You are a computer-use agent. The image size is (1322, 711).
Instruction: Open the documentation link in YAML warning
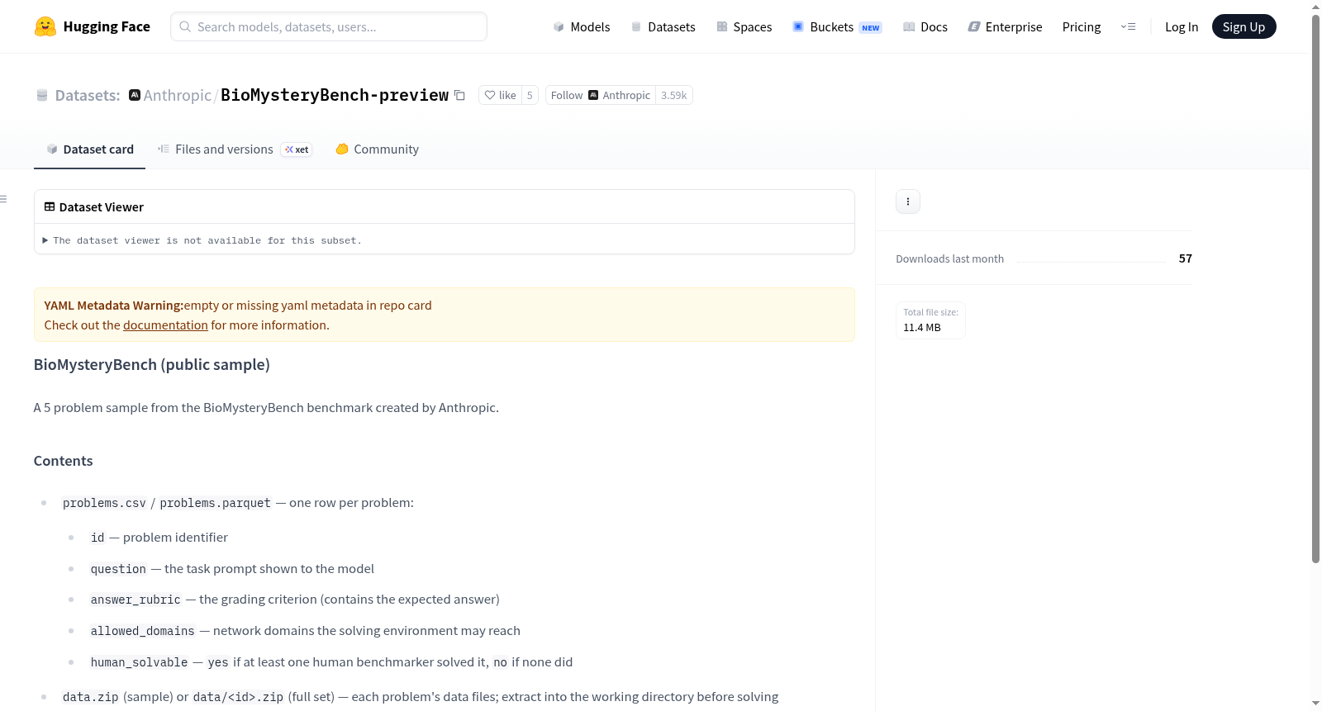click(x=165, y=325)
